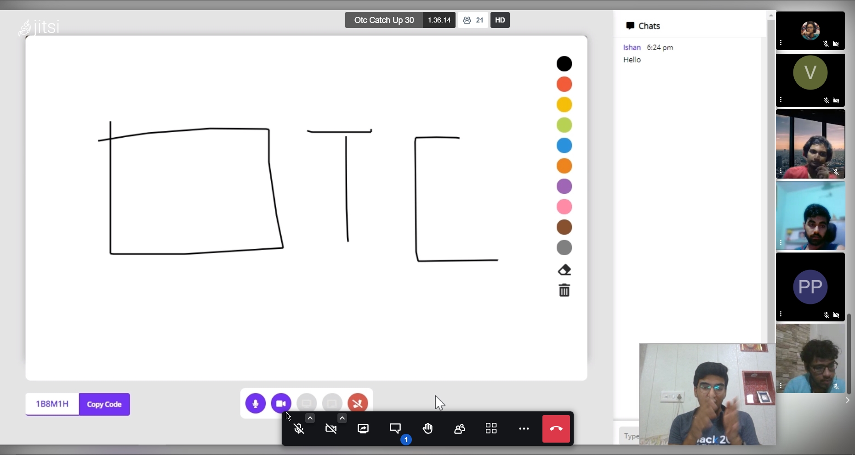This screenshot has height=455, width=855.
Task: Unmute the microphone in Jitsi toolbar
Action: pos(299,429)
